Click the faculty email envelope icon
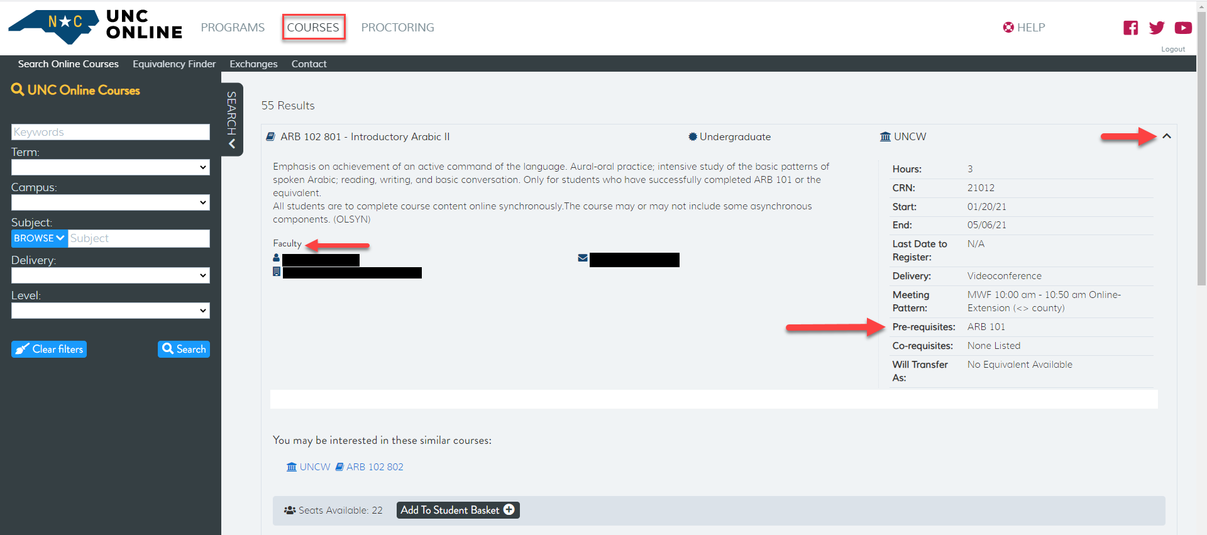 [x=583, y=258]
